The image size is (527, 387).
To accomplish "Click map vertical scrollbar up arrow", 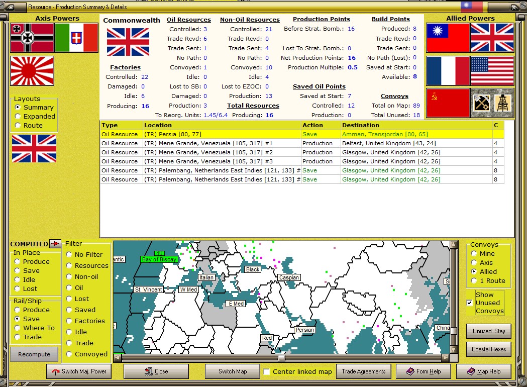I will (453, 245).
